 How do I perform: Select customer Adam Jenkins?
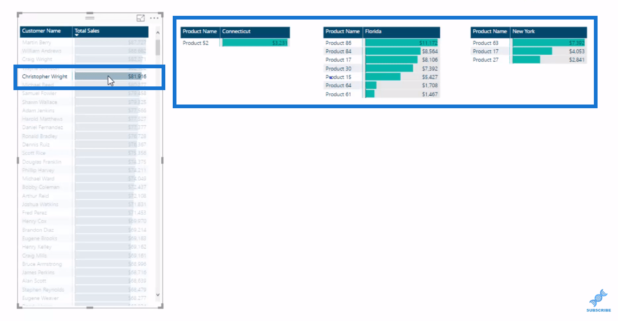[38, 111]
